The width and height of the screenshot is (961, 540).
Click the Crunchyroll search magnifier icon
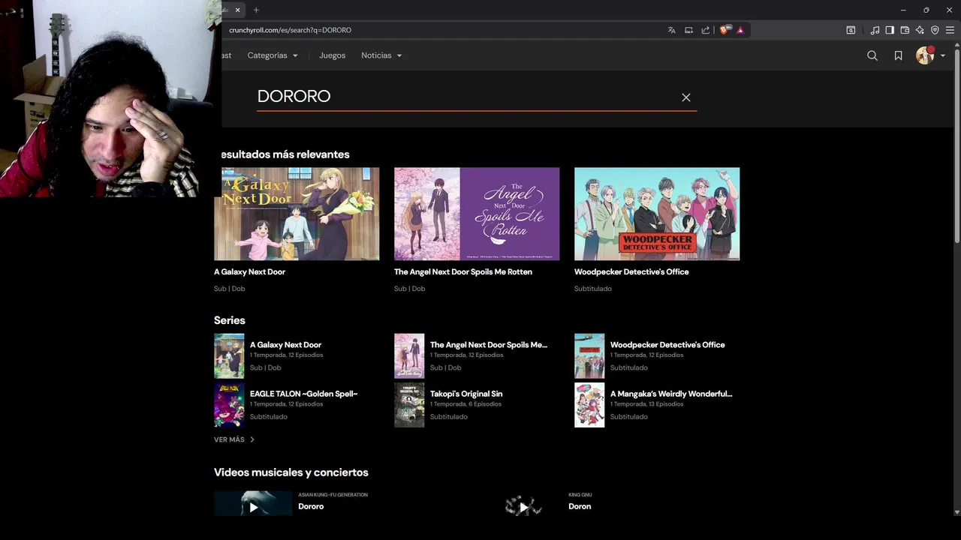tap(872, 55)
